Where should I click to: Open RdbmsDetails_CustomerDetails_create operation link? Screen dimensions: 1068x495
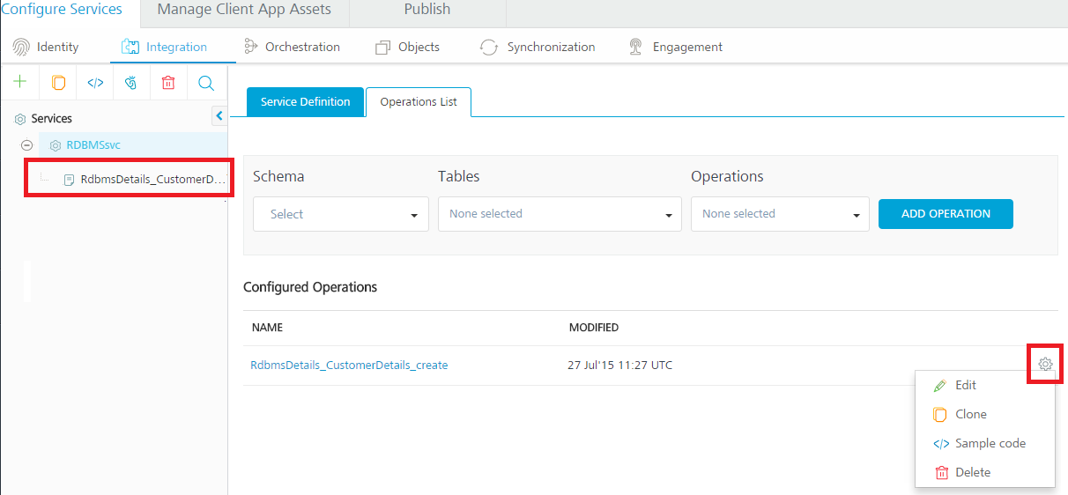coord(349,365)
